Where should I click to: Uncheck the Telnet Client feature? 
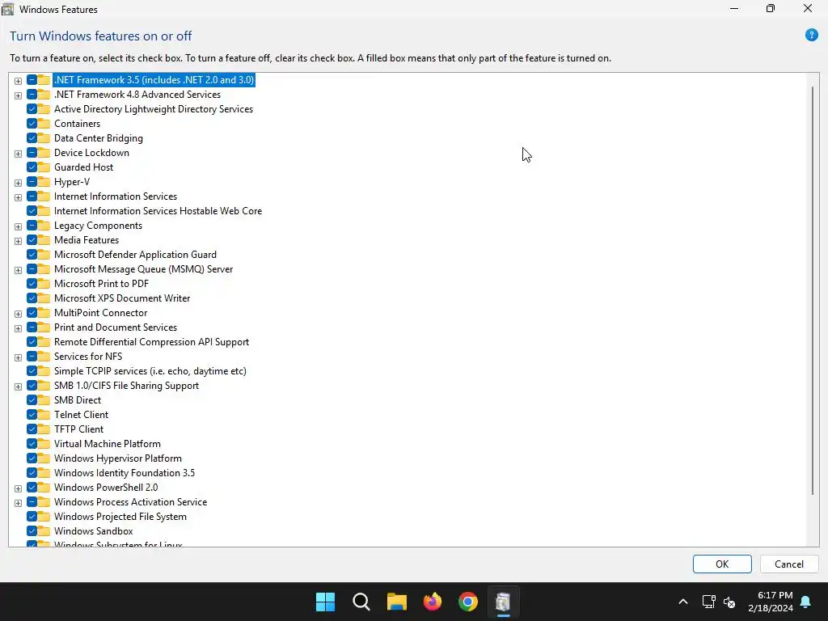point(32,415)
